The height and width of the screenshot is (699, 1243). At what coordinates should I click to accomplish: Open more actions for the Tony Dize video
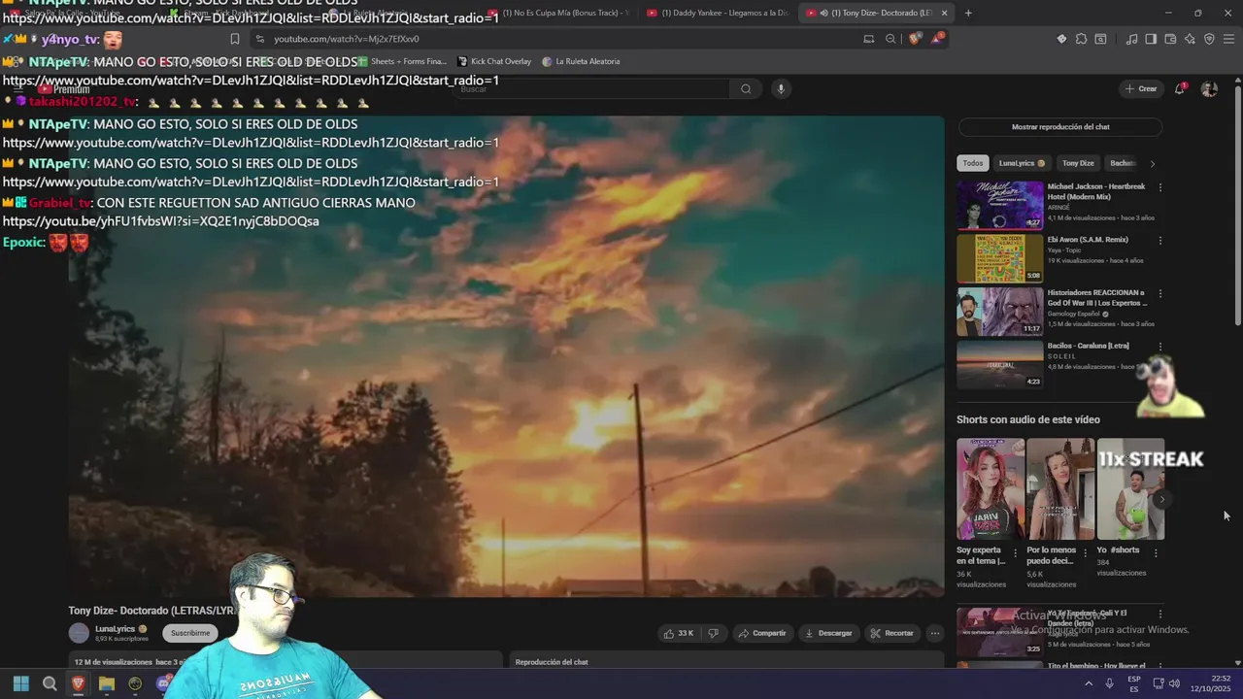[x=935, y=633]
